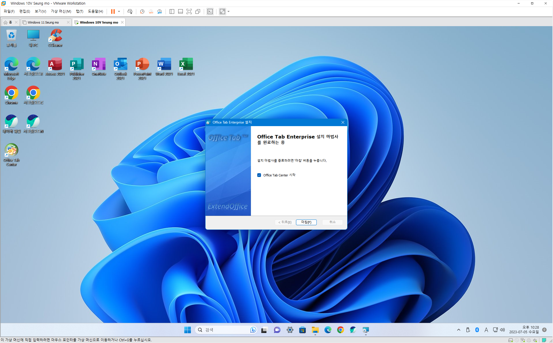Send Ctrl+Alt+Del to the VM

[x=130, y=11]
